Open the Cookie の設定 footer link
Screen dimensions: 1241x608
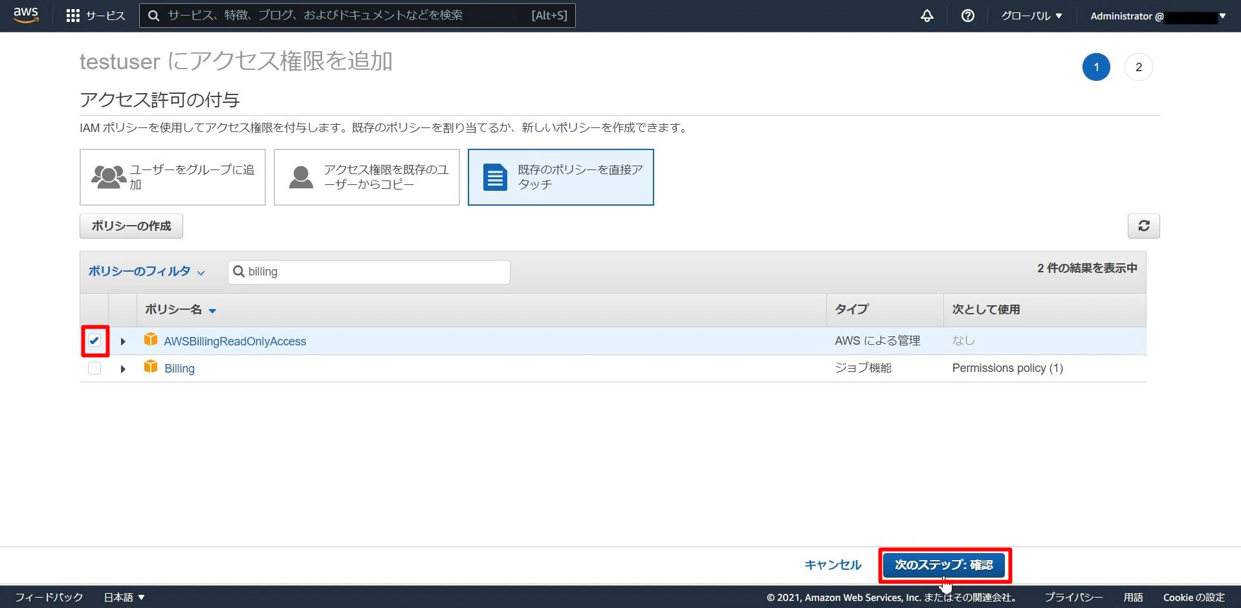point(1194,597)
